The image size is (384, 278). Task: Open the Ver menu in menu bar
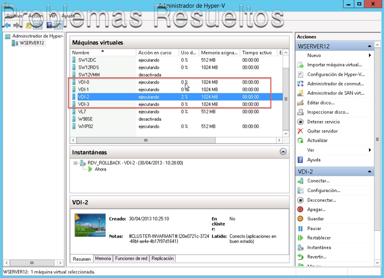52,16
